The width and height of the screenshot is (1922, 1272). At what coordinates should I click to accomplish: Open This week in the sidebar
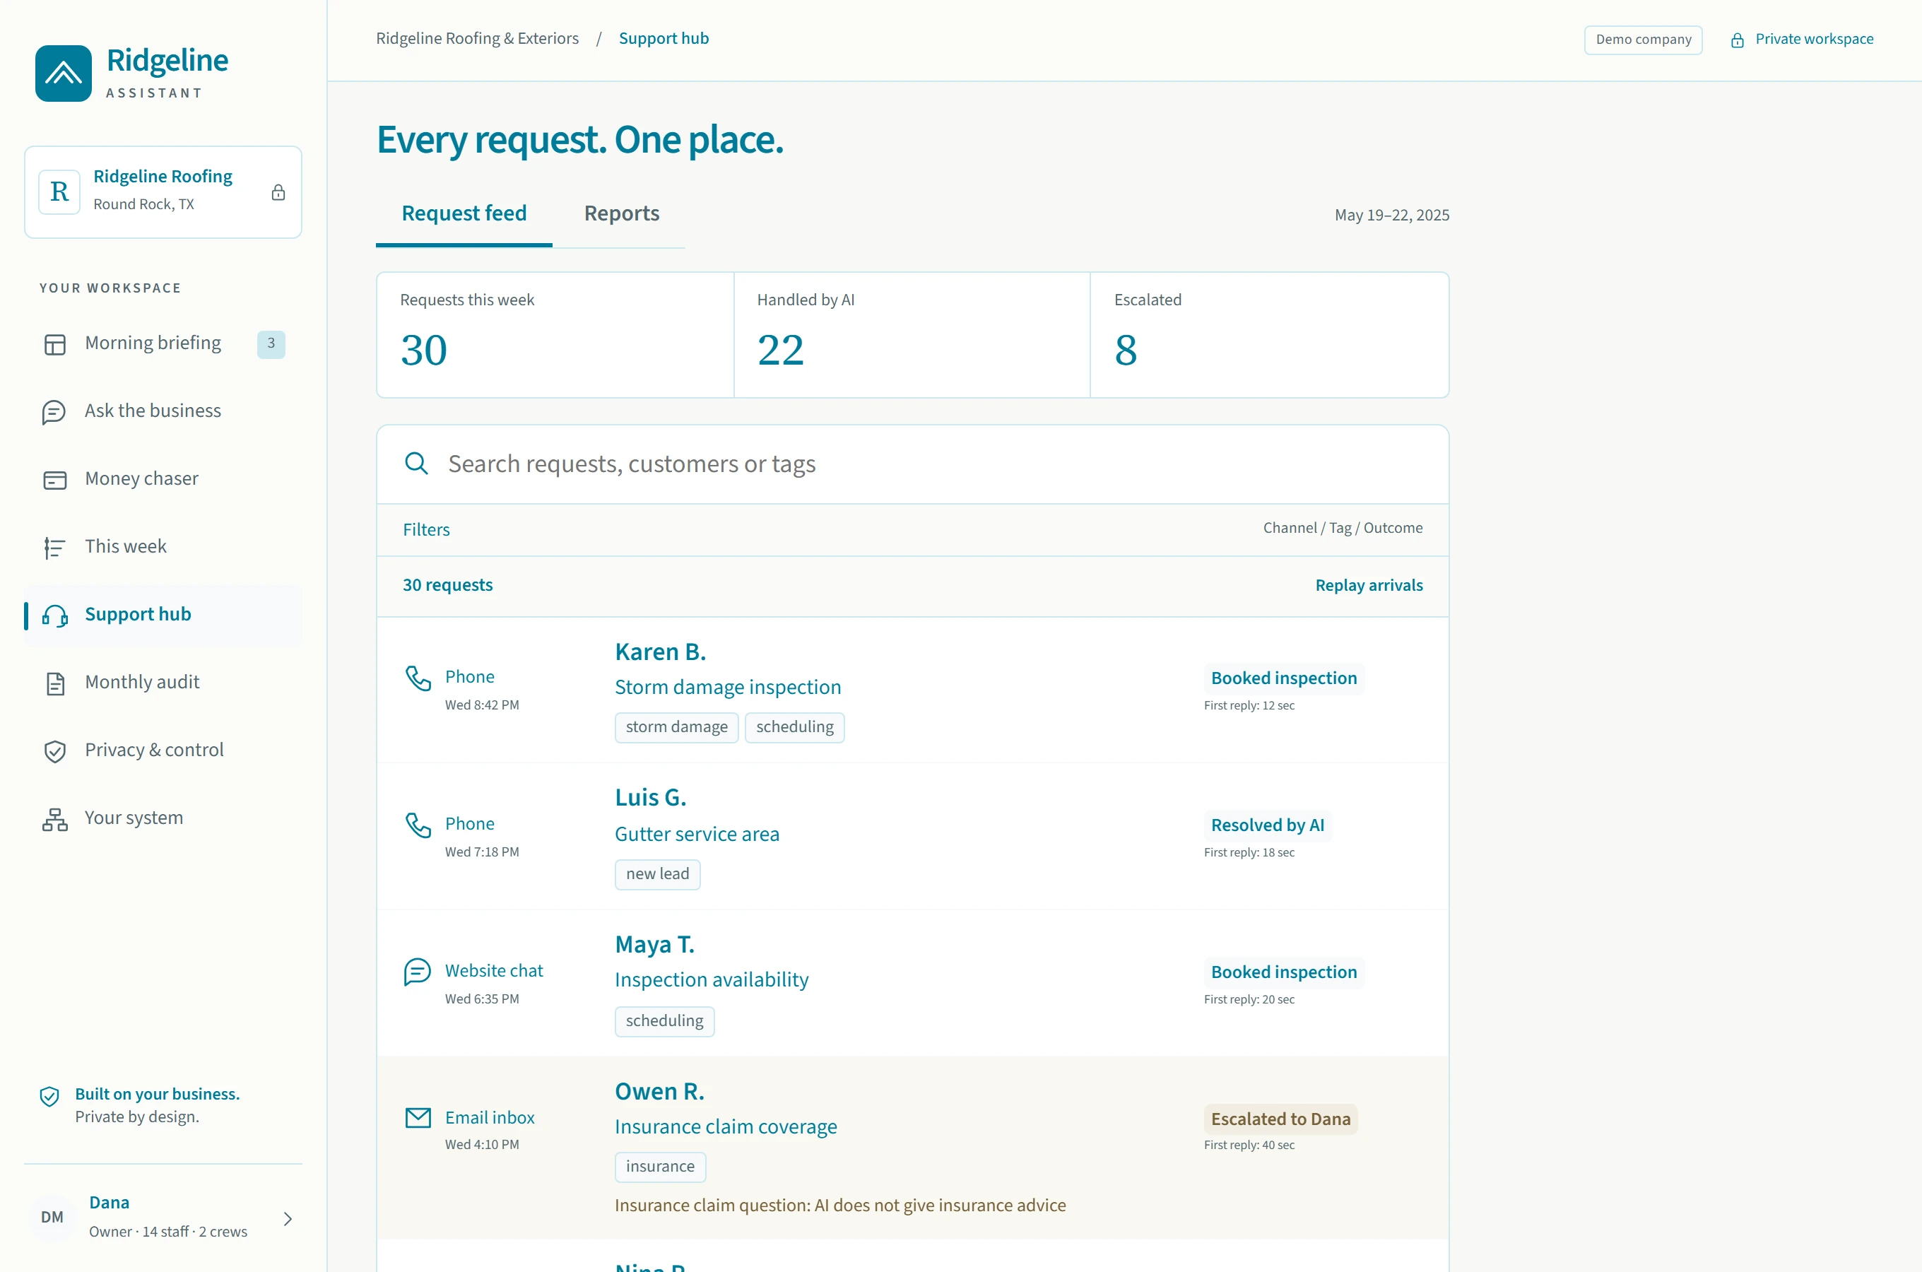tap(163, 547)
